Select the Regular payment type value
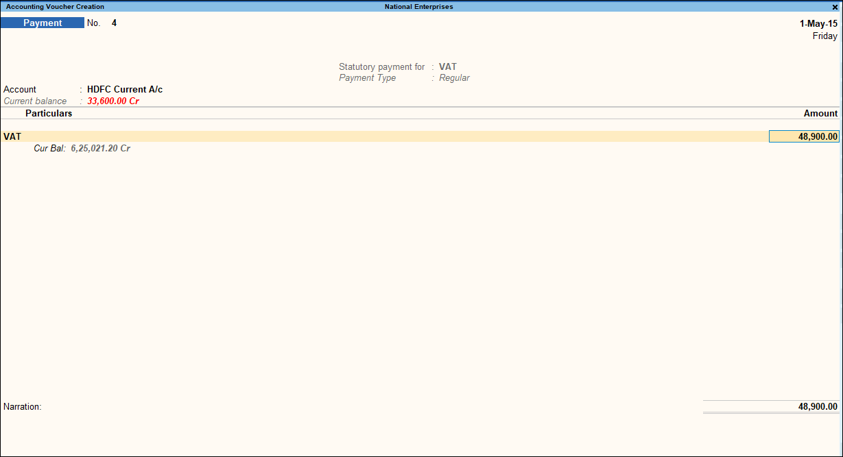This screenshot has width=843, height=457. click(454, 78)
